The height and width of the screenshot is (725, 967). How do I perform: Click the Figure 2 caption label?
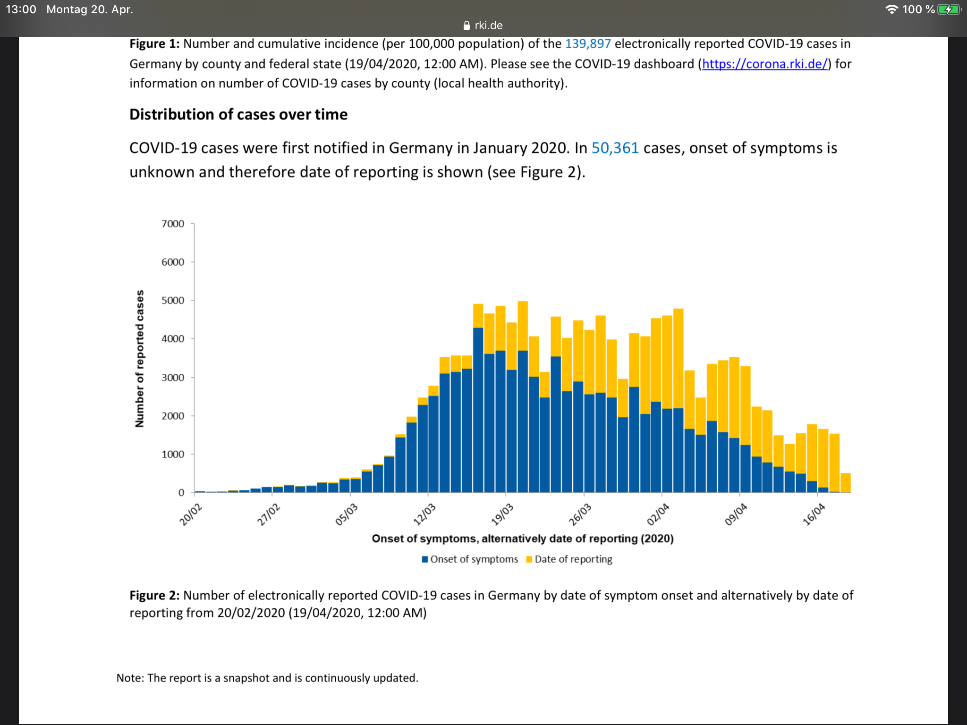[154, 596]
